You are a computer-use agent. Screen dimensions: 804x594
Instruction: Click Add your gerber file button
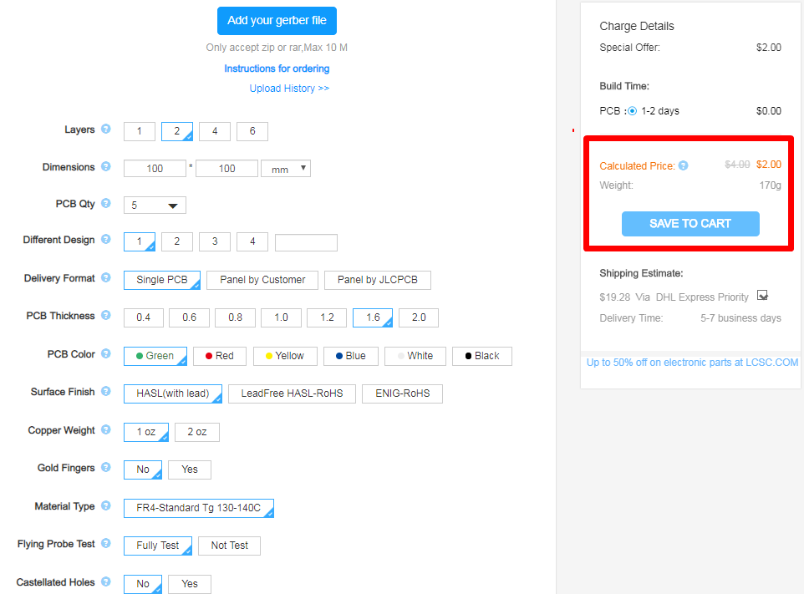[277, 21]
